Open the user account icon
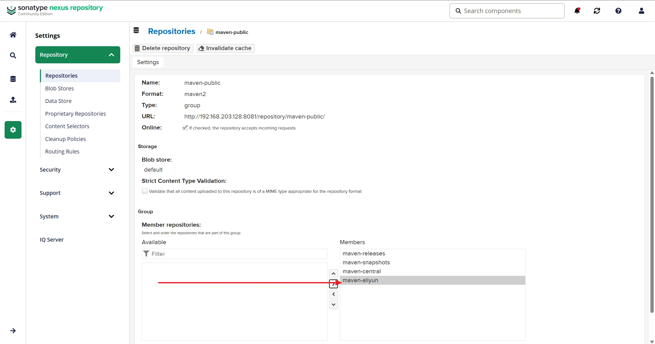 tap(641, 11)
